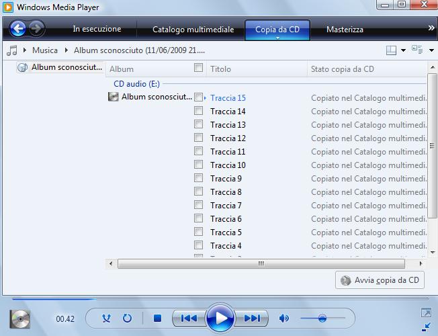Click the 00.42 elapsed time display
Screen dimensions: 438x336
[x=65, y=319]
